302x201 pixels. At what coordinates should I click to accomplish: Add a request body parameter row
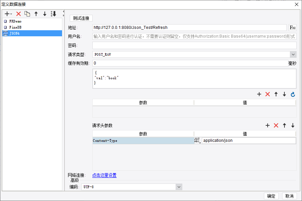pyautogui.click(x=259, y=94)
